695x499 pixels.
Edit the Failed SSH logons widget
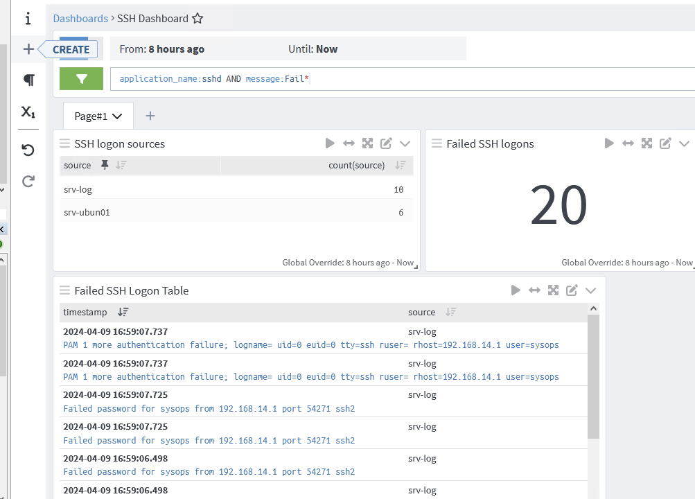click(x=665, y=143)
